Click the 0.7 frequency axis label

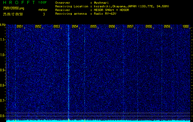click(x=2, y=101)
